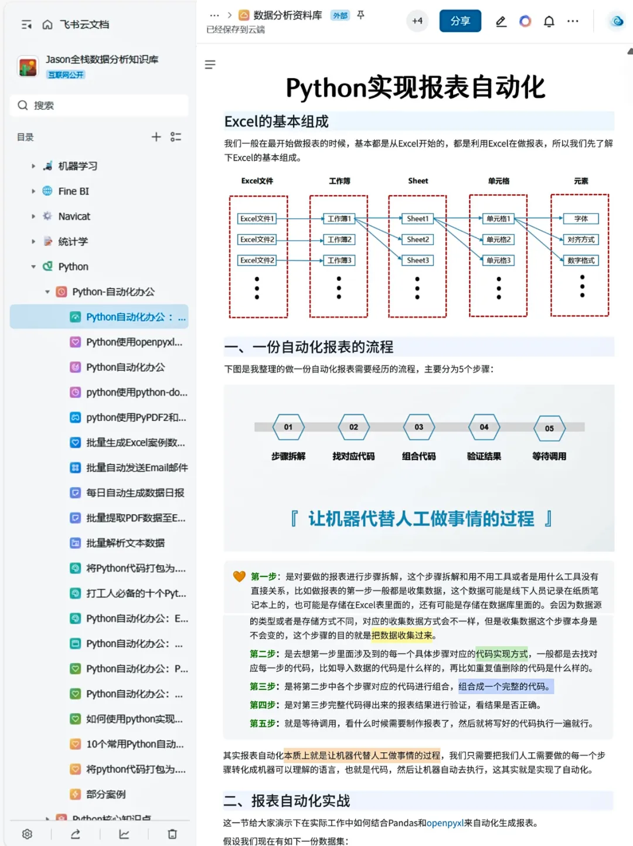Open 数据分析资料库 breadcrumb
Image resolution: width=633 pixels, height=846 pixels.
pyautogui.click(x=287, y=15)
